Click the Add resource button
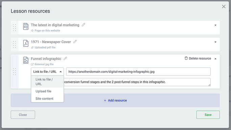Viewport: 231px width, 130px height. coord(115,100)
